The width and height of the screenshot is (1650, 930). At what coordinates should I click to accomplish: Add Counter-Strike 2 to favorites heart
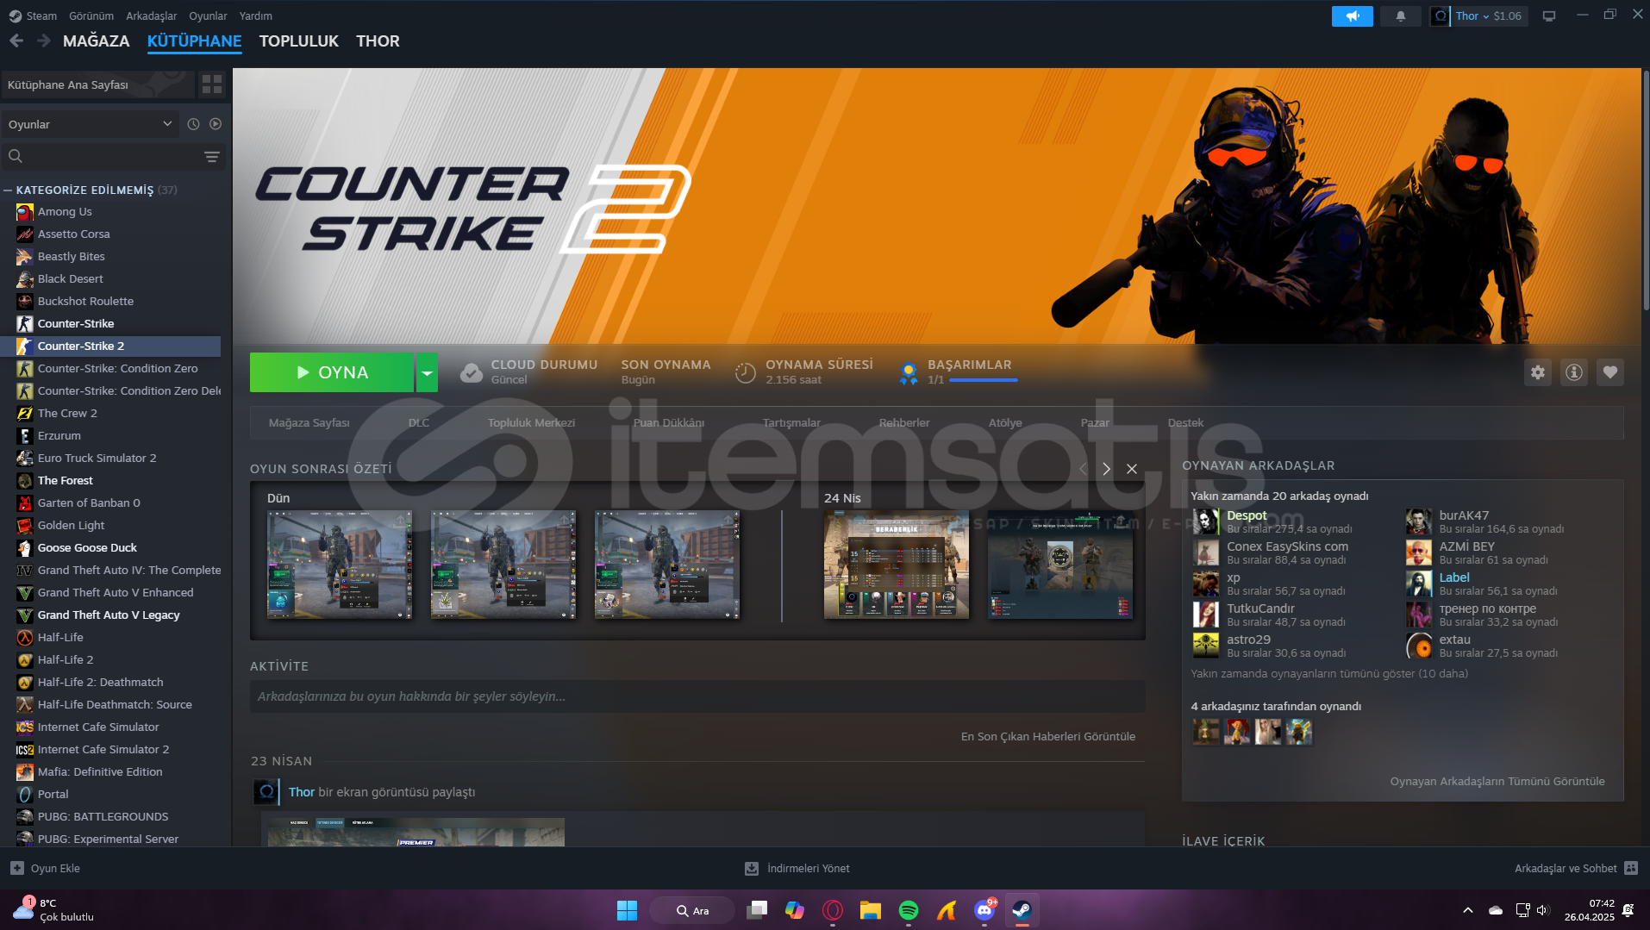[x=1610, y=372]
